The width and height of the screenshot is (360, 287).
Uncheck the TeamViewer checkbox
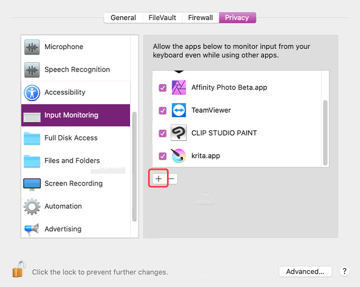click(x=163, y=110)
